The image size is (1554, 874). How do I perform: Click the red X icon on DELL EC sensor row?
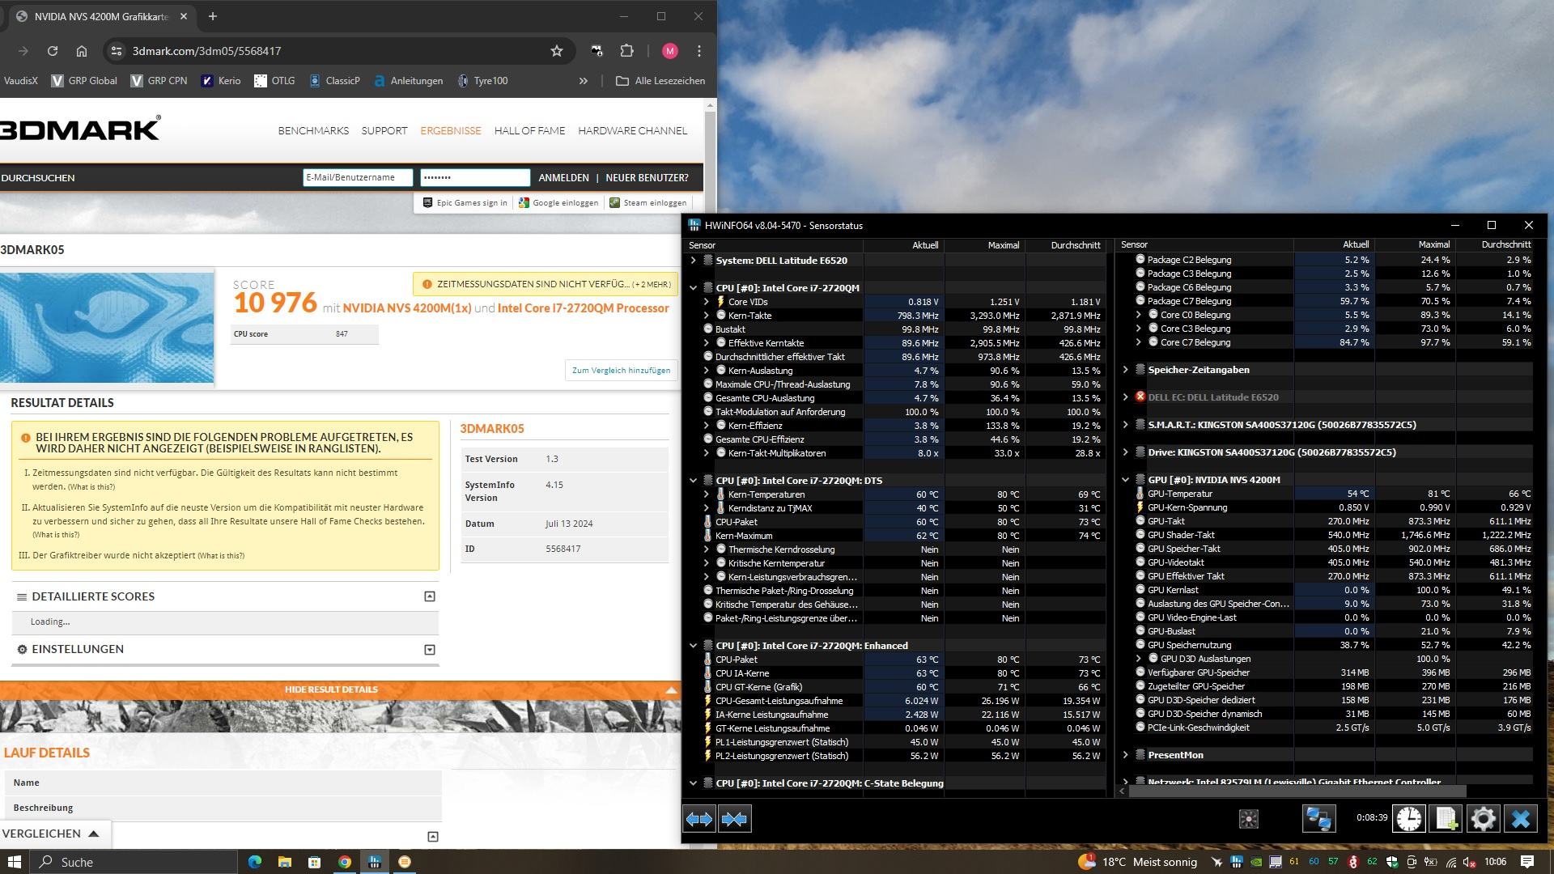[1140, 397]
